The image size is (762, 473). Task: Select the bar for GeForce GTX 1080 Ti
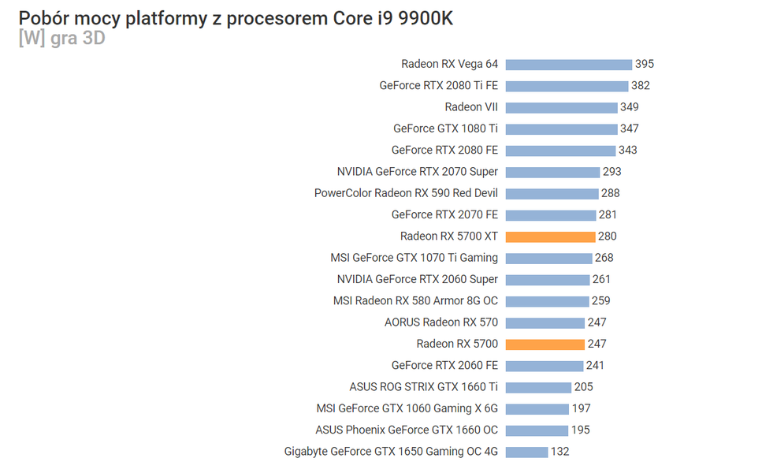pyautogui.click(x=561, y=129)
